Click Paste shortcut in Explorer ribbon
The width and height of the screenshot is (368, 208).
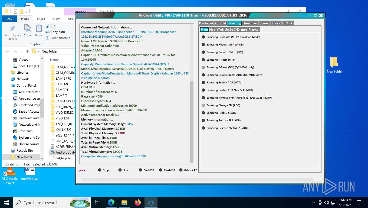[x=58, y=38]
